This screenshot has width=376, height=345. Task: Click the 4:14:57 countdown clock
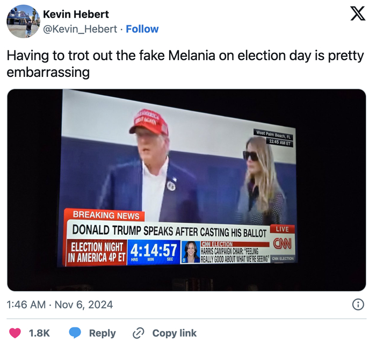coord(154,250)
